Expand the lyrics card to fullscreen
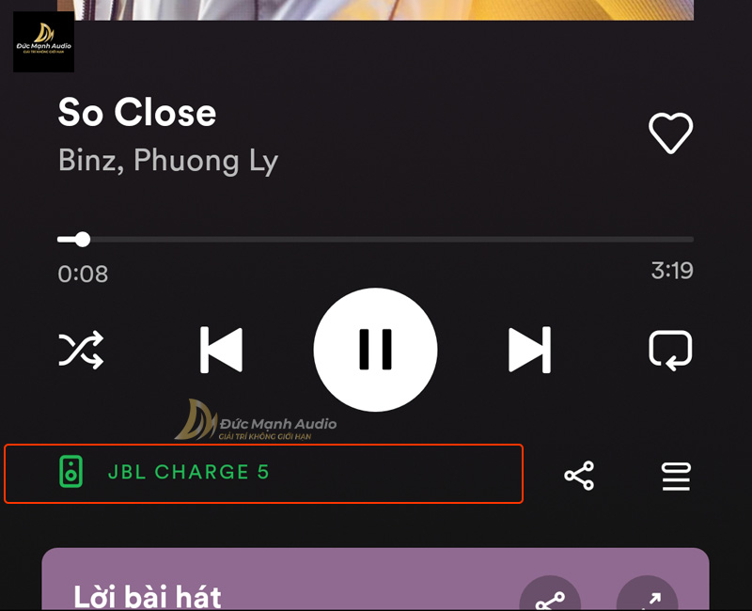The image size is (752, 611). (x=648, y=597)
